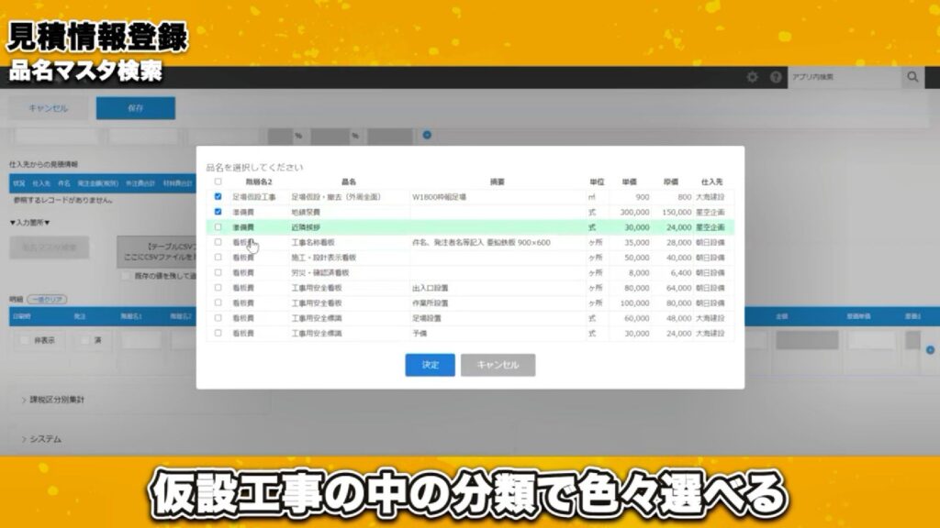Click the 保存 button on background page
This screenshot has height=528, width=940.
pos(136,108)
